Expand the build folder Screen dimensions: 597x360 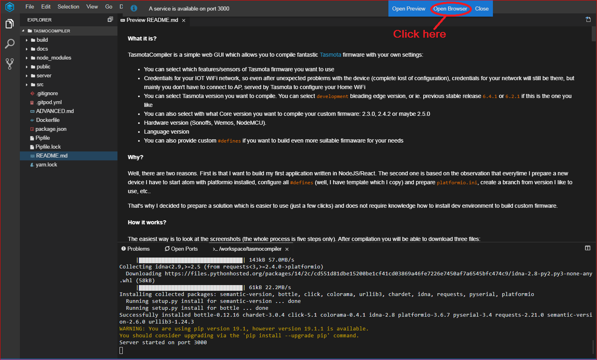coord(27,40)
